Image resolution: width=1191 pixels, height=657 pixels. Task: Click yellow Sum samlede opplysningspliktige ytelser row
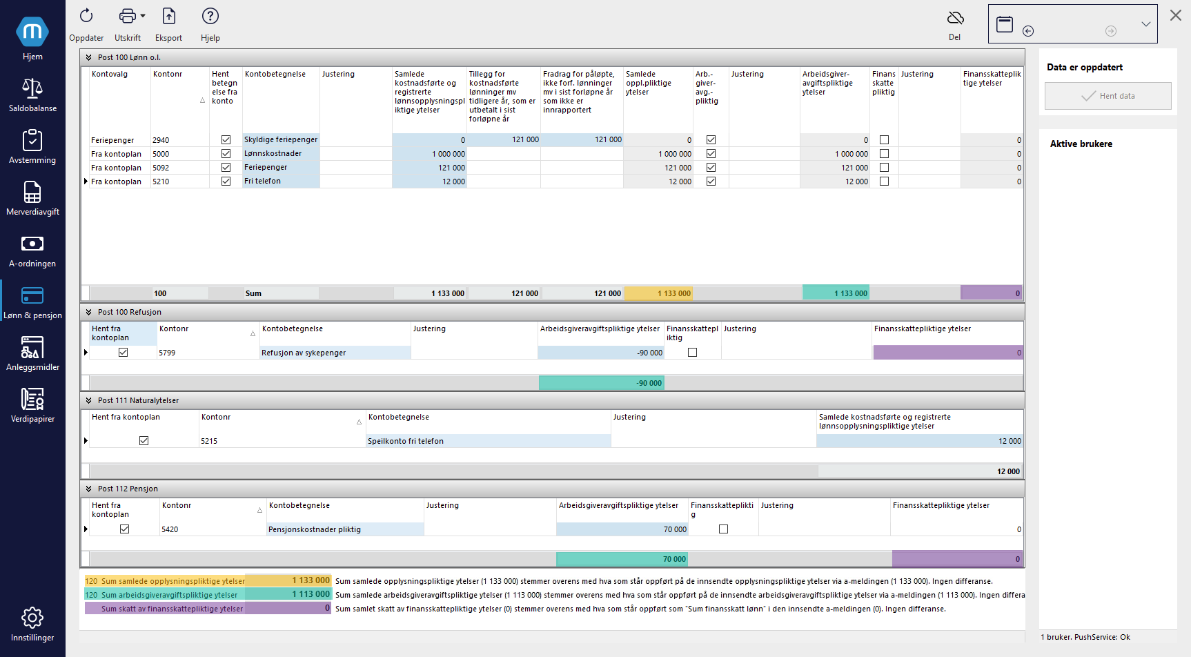tap(208, 581)
